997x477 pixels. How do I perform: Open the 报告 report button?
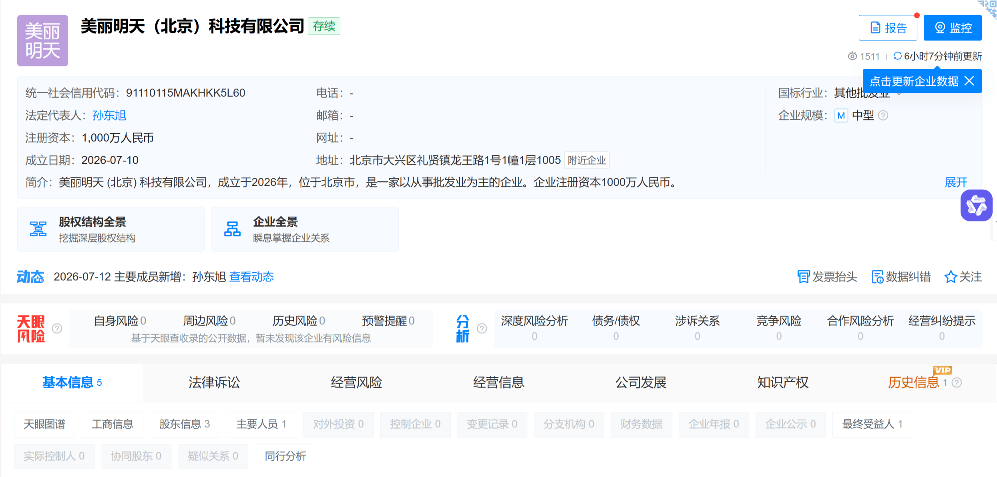[x=888, y=28]
